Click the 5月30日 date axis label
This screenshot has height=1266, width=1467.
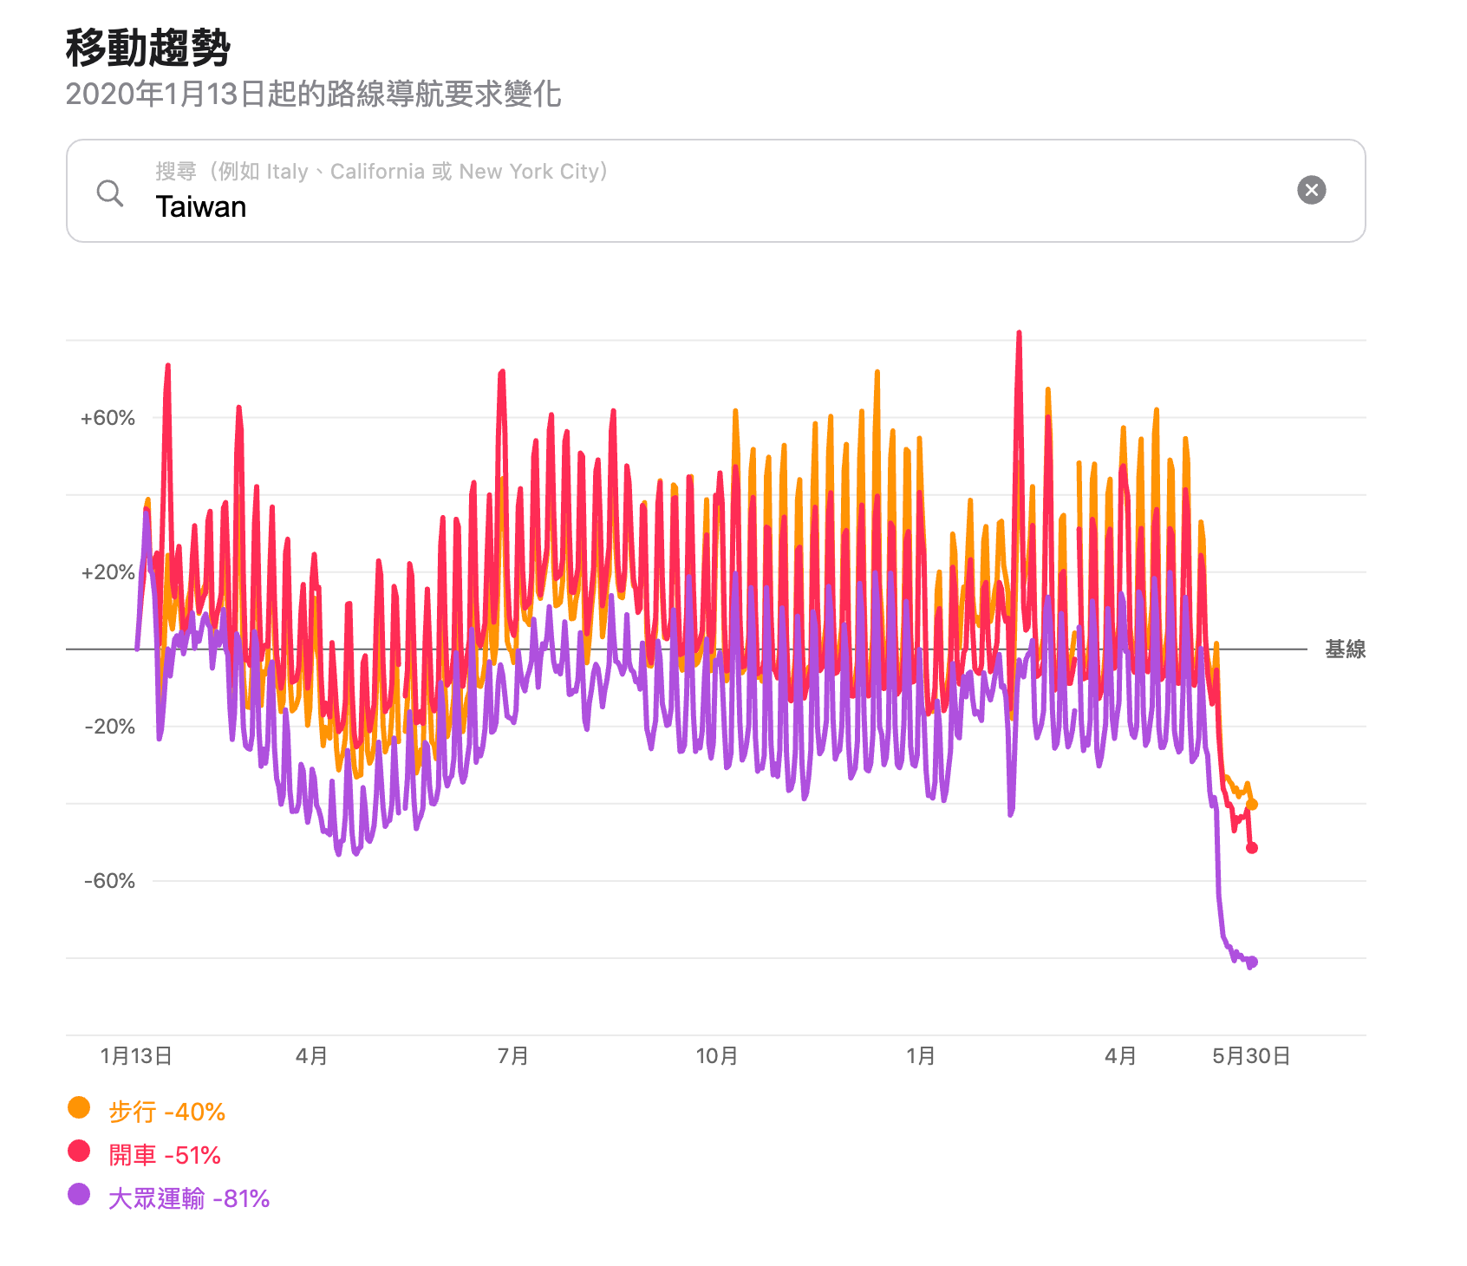[1250, 1056]
